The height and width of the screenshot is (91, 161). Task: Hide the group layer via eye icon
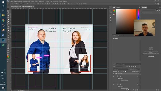pos(113,74)
